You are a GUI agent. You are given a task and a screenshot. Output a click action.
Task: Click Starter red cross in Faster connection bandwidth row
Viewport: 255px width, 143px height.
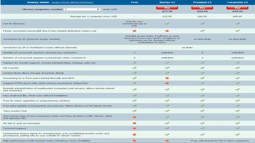167,31
